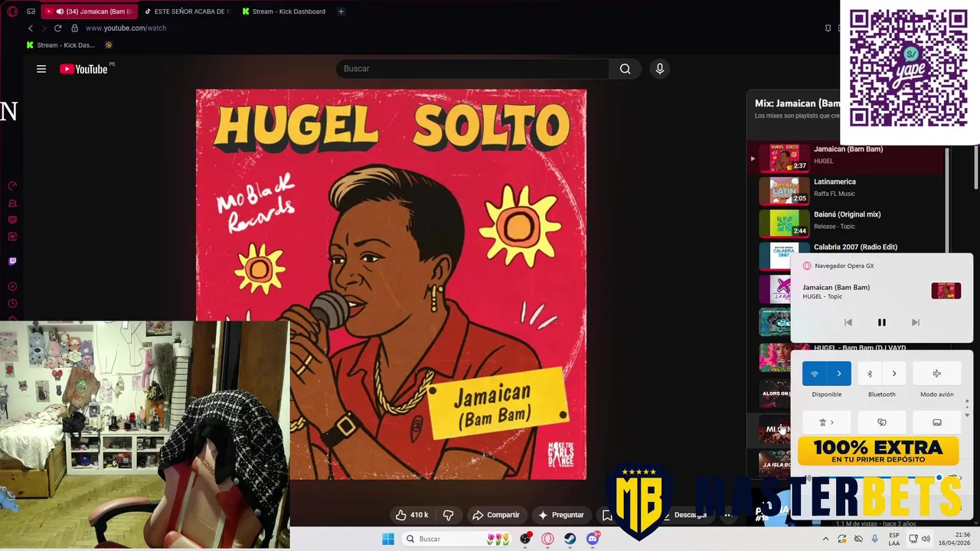Click the www.youtube.com/watch address bar
The image size is (980, 551).
point(126,28)
